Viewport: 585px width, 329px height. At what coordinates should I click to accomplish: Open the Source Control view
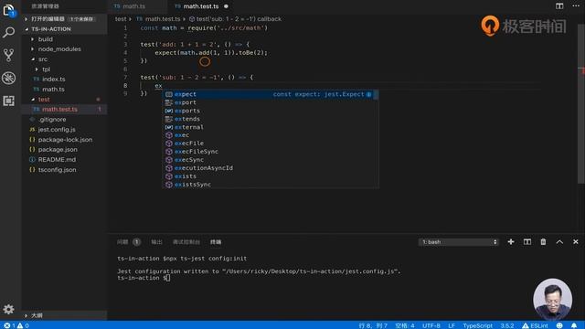[8, 55]
